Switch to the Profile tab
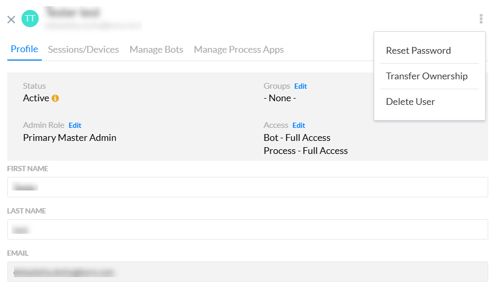Screen dimensions: 495x287 24,50
